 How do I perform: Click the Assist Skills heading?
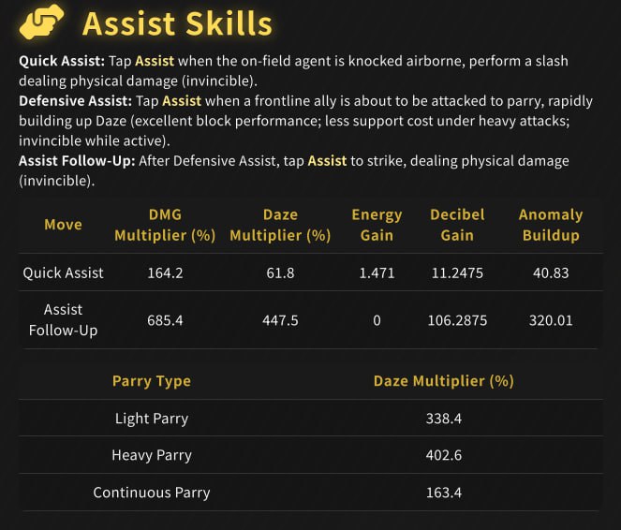[x=177, y=23]
